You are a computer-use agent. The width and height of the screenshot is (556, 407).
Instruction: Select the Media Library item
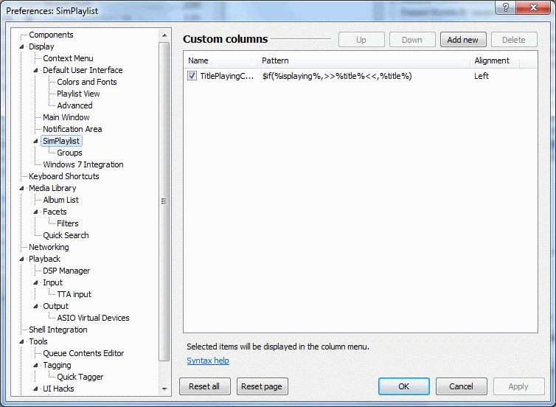coord(52,188)
